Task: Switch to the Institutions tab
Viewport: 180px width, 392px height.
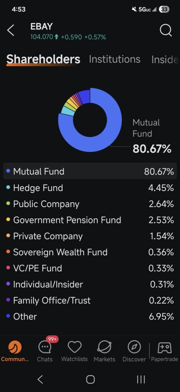Action: (x=114, y=59)
